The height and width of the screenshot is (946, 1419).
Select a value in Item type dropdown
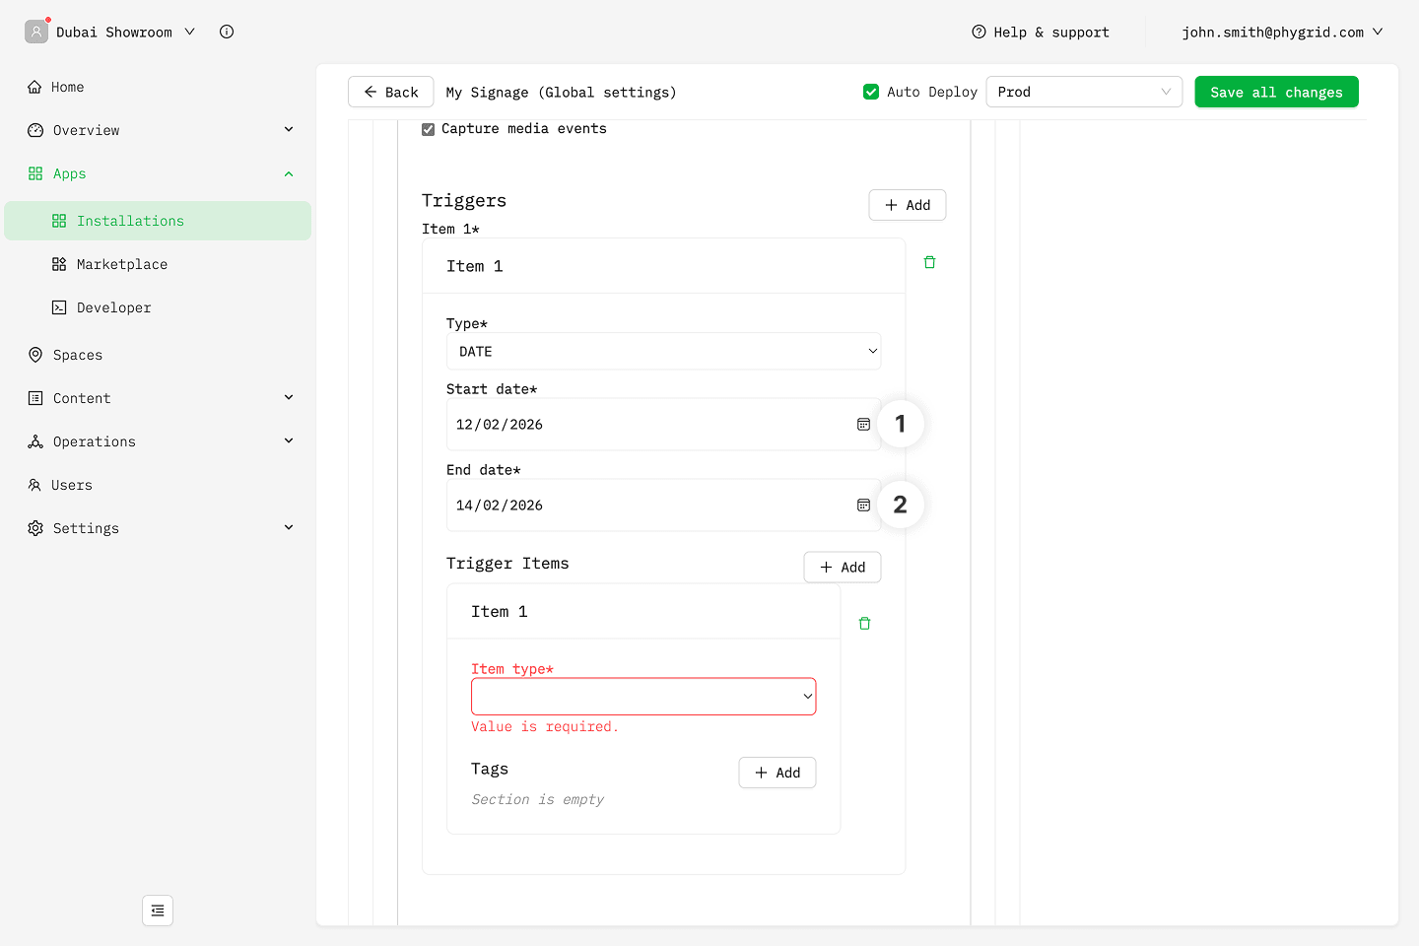click(x=643, y=697)
